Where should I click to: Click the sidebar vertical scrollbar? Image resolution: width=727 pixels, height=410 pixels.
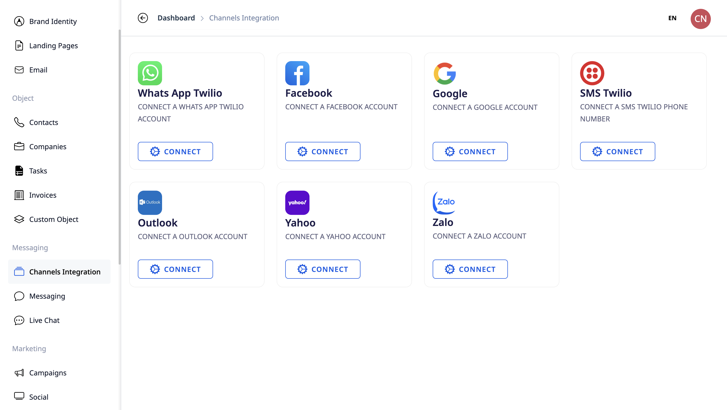click(x=119, y=147)
